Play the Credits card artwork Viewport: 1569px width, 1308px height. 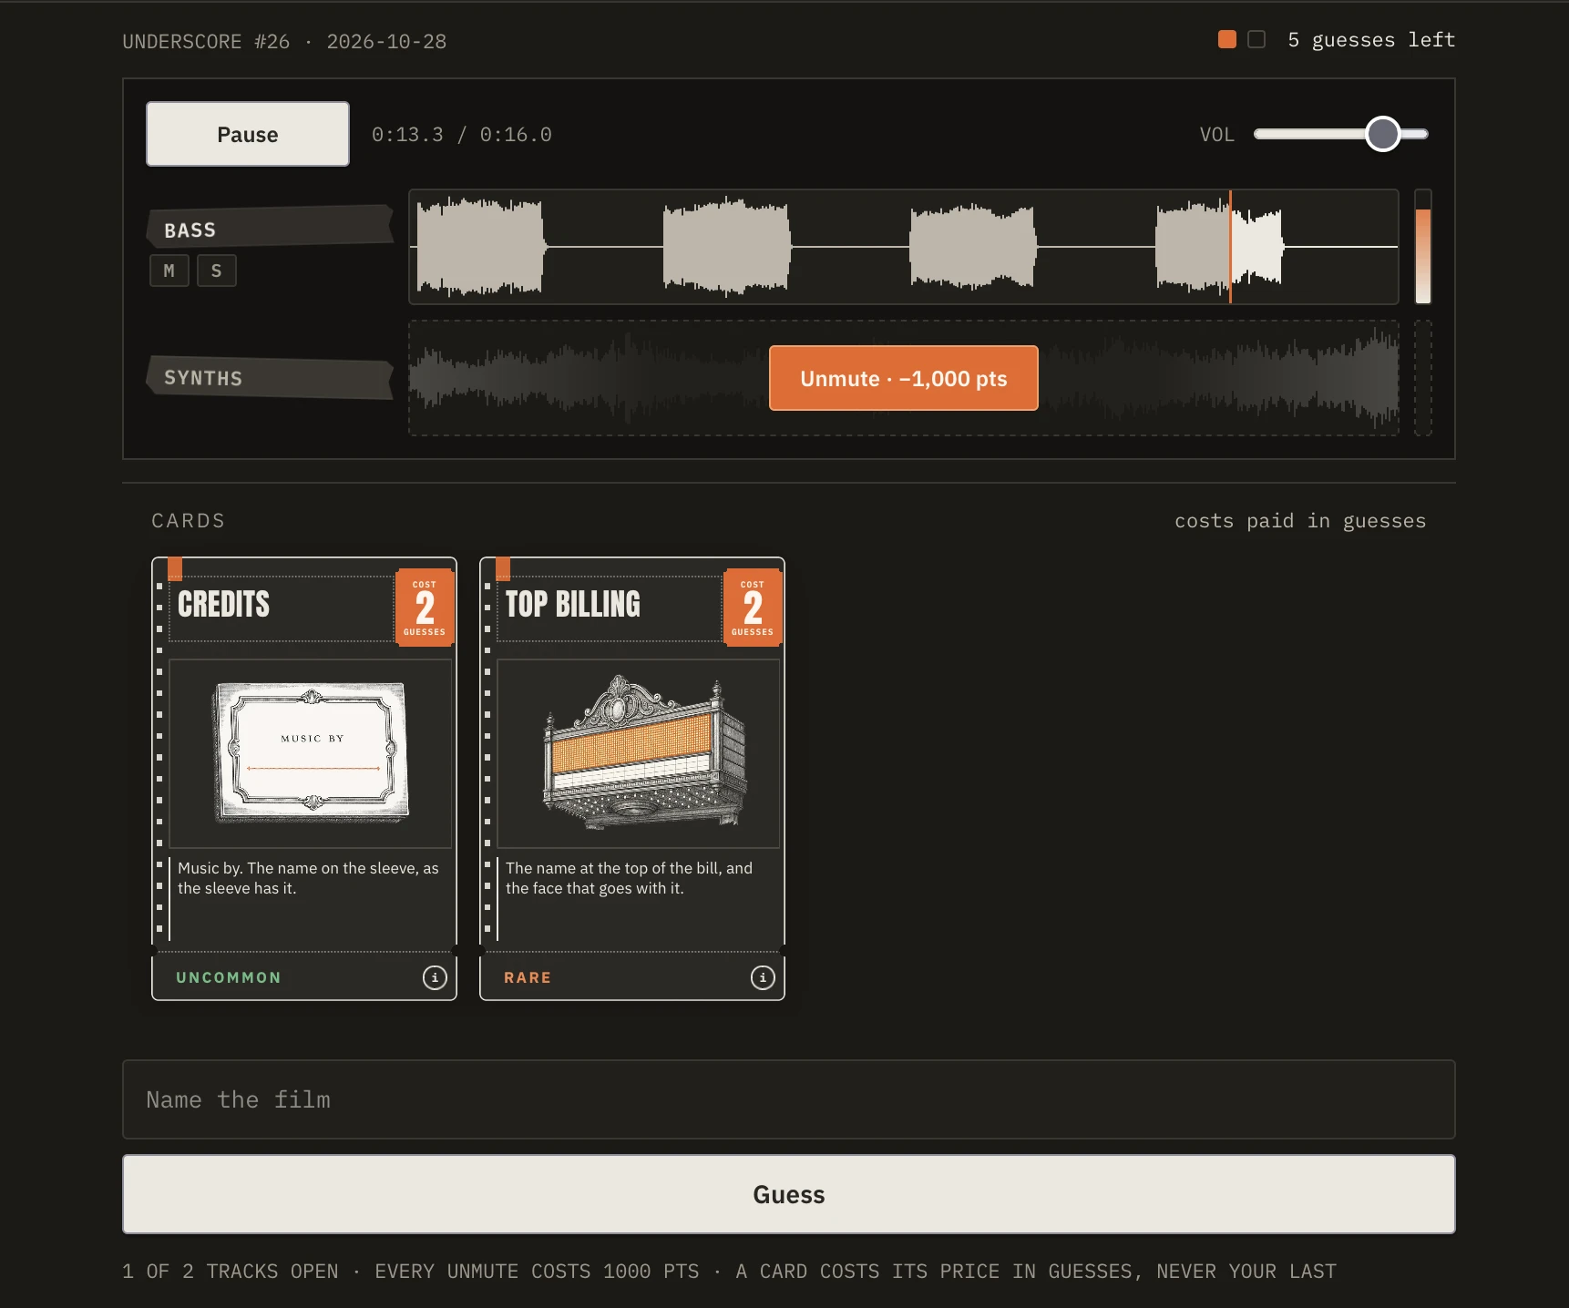point(311,753)
